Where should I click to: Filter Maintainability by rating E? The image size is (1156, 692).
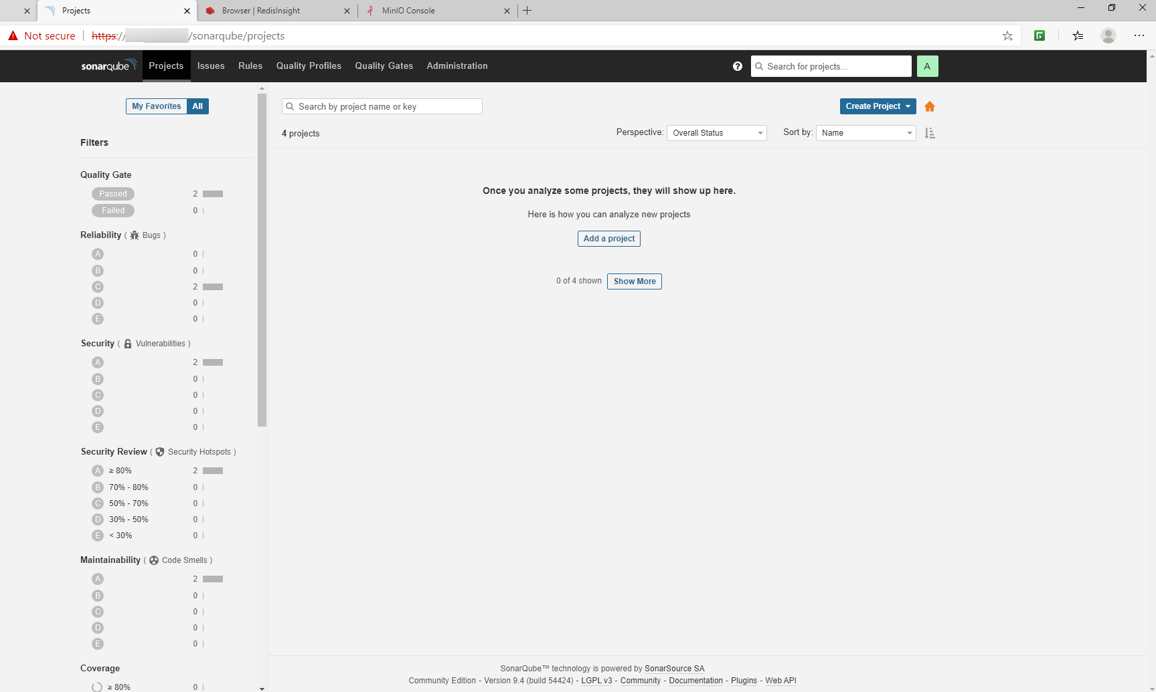(x=98, y=644)
